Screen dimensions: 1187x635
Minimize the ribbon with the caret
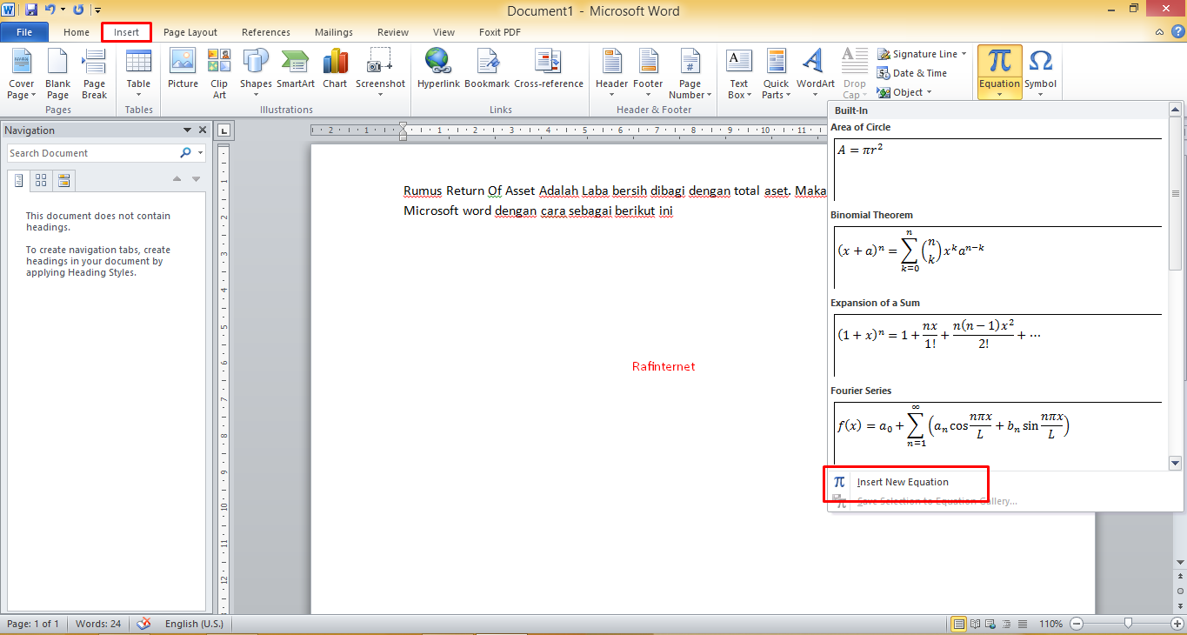(x=1159, y=32)
